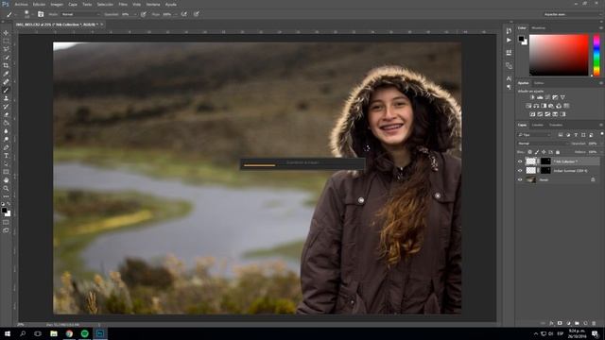Toggle layer filter on/off switch
Viewport: 605px width, 340px height.
click(601, 134)
